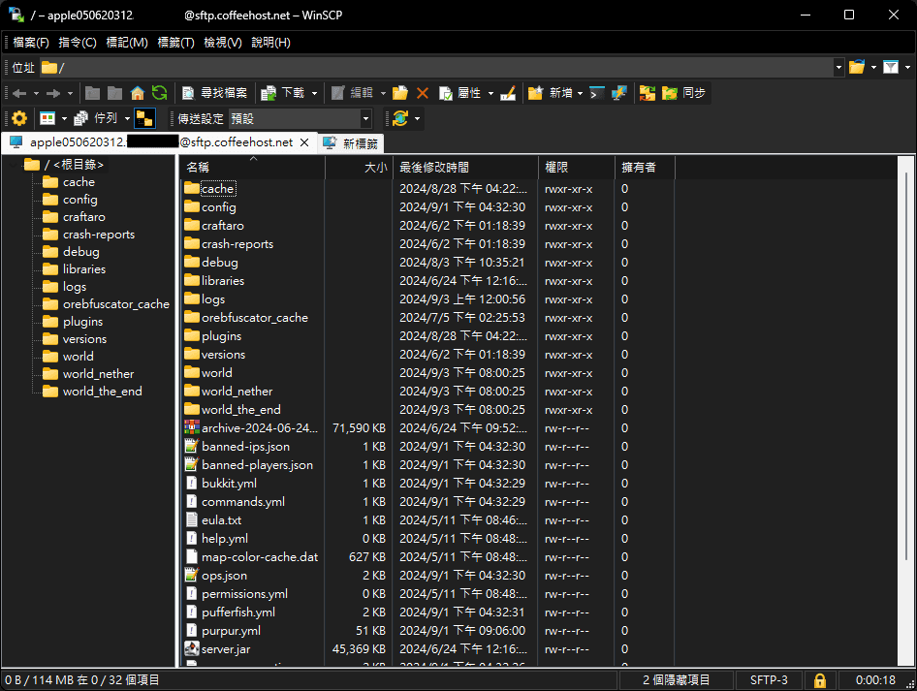Click the 佇列 queue button
Viewport: 917px width, 691px height.
pyautogui.click(x=97, y=118)
